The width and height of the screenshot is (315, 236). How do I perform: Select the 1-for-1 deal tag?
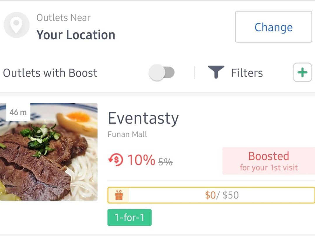129,217
